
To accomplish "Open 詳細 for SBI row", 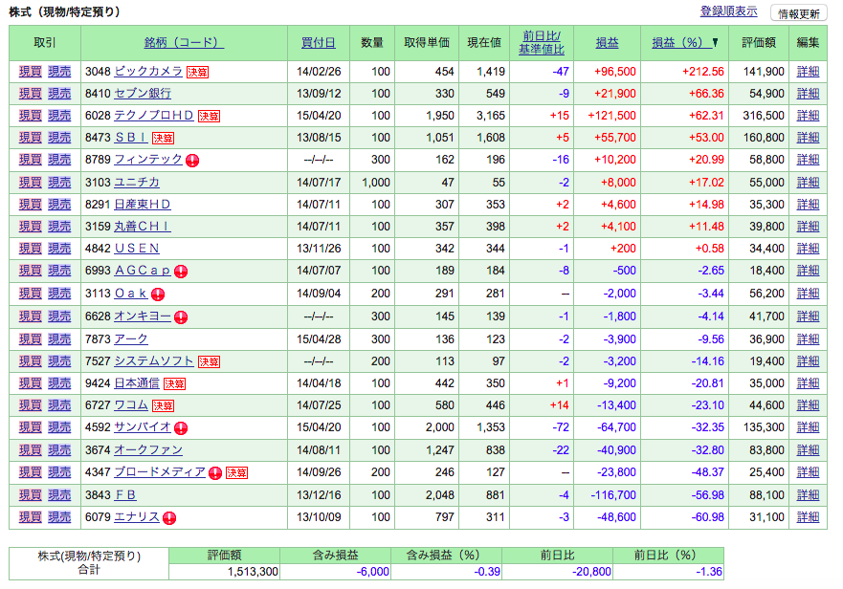I will 808,138.
